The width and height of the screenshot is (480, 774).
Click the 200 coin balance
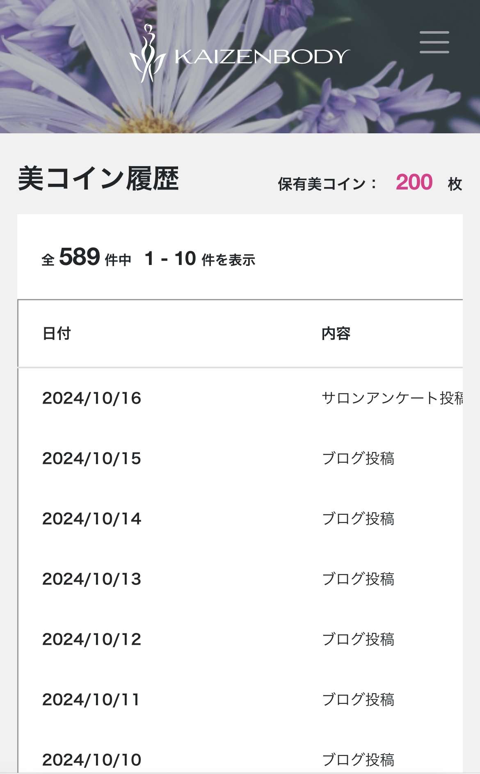[x=414, y=182]
